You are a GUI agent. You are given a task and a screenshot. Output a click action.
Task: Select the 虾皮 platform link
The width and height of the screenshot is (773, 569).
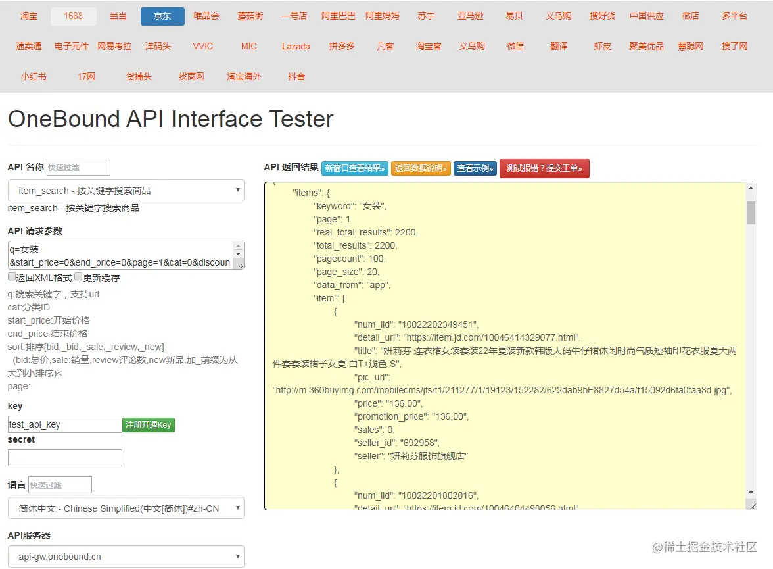coord(602,47)
